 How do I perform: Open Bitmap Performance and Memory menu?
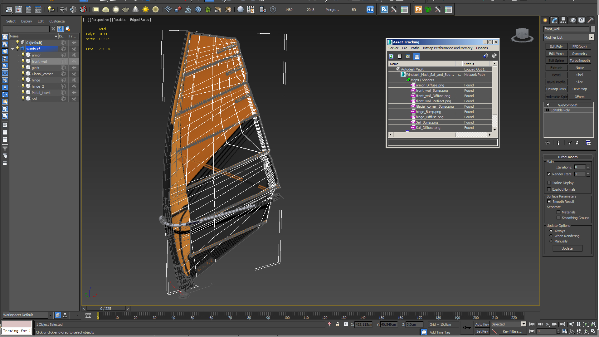point(447,48)
